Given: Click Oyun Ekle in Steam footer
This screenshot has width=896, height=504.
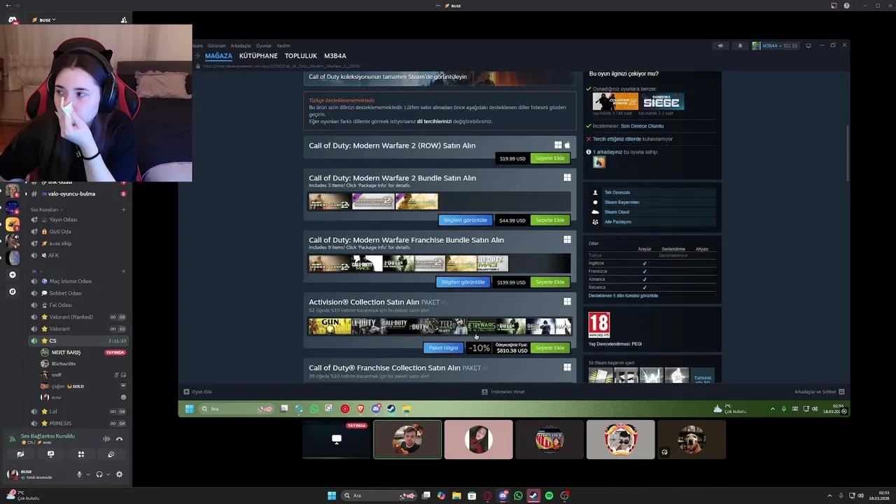Looking at the screenshot, I should (x=197, y=392).
